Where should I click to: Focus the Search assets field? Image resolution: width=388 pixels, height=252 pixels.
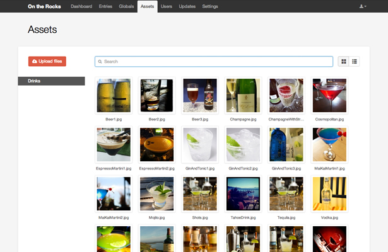pyautogui.click(x=214, y=62)
